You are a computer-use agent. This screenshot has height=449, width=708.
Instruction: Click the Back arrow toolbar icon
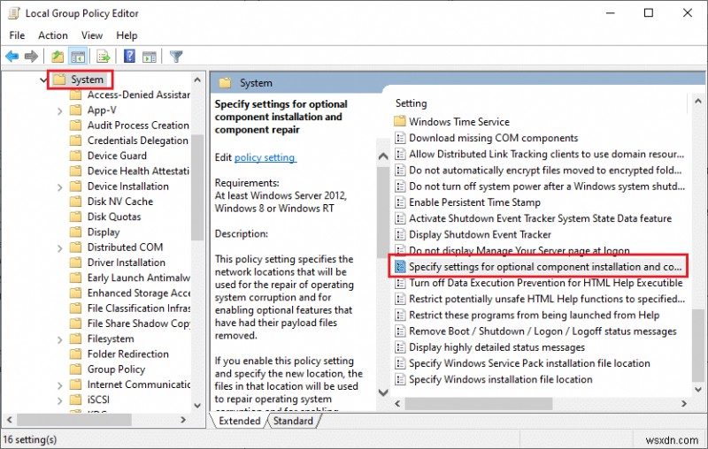12,57
